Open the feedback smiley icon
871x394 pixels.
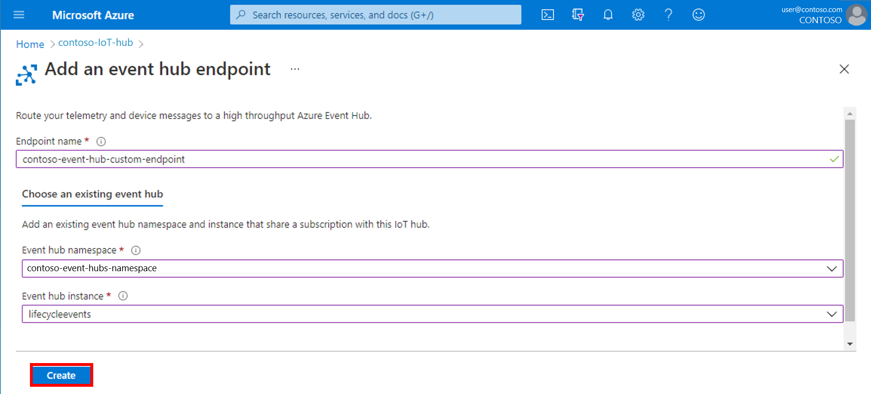click(x=699, y=15)
